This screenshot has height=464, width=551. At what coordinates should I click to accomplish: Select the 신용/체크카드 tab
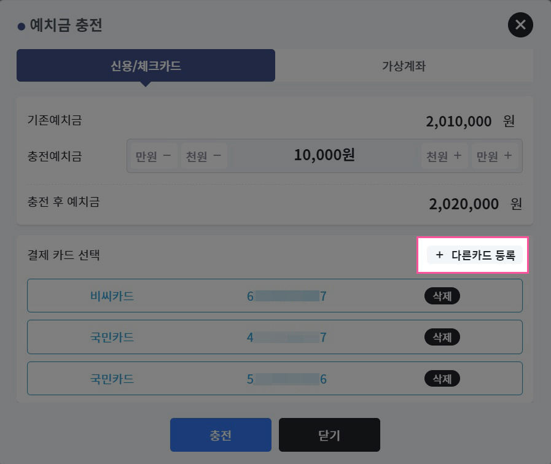click(146, 66)
